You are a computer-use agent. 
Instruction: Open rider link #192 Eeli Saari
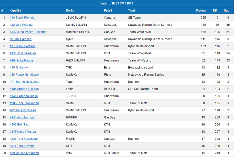(20, 125)
